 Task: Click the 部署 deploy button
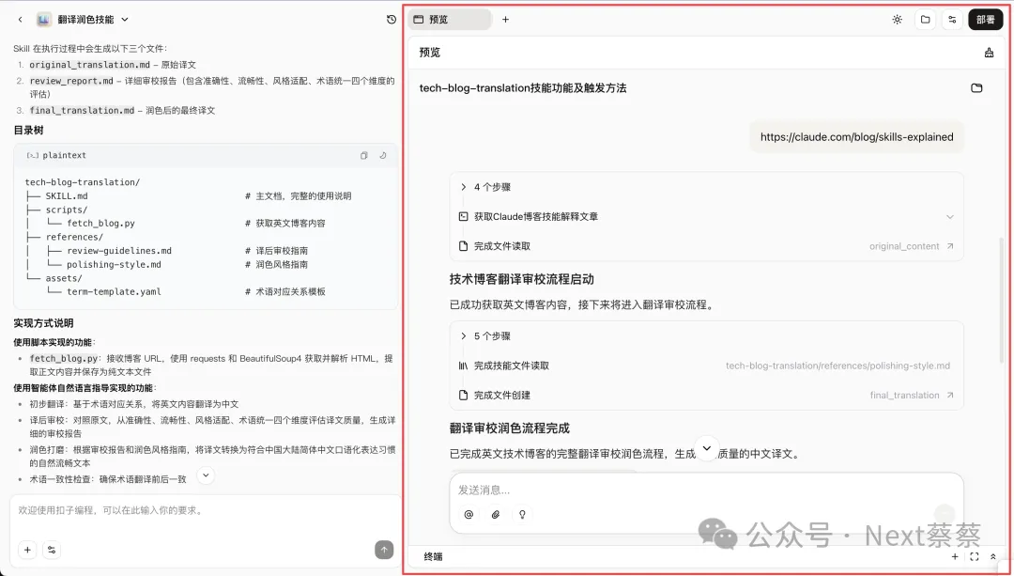coord(985,20)
